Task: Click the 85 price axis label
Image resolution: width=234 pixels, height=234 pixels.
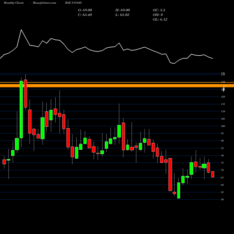Action: [223, 148]
